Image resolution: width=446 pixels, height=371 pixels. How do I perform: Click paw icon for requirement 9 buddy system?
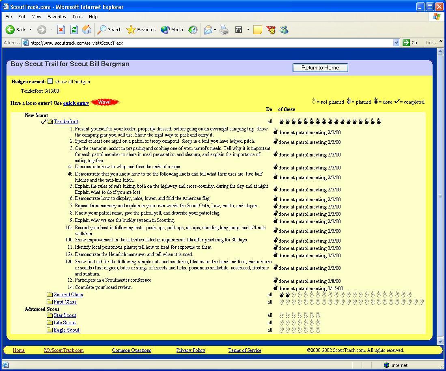275,220
